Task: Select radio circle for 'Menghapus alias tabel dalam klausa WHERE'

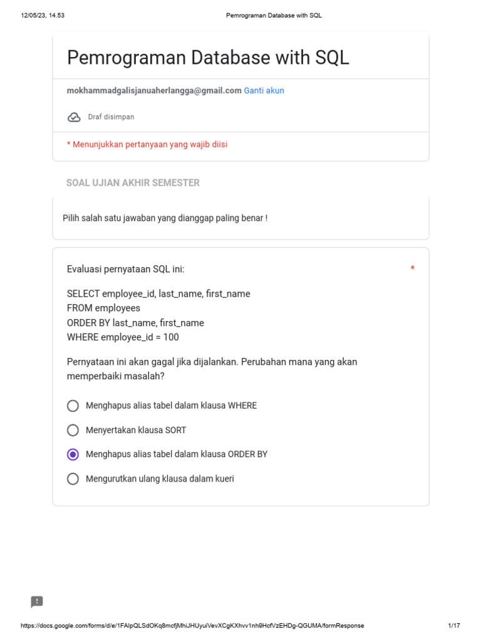Action: click(x=73, y=406)
